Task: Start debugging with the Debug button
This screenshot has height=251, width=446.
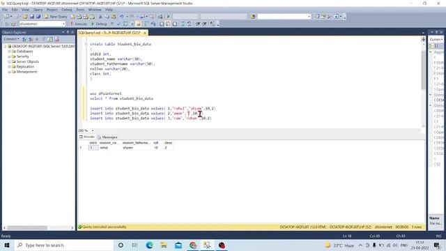Action: pyautogui.click(x=99, y=24)
